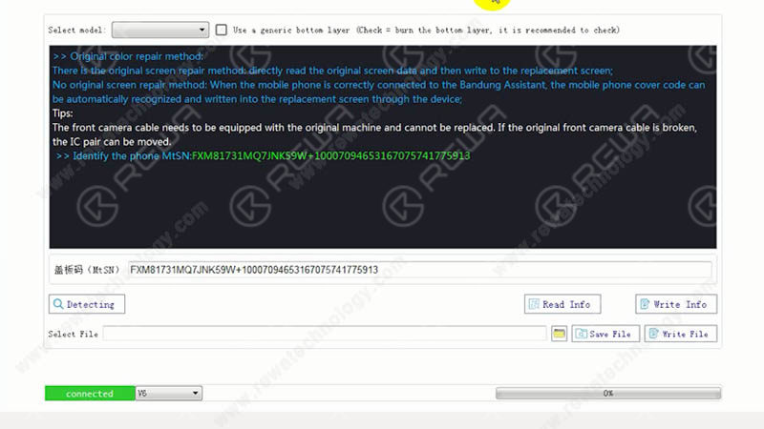Open the Select model dropdown
764x429 pixels.
160,31
